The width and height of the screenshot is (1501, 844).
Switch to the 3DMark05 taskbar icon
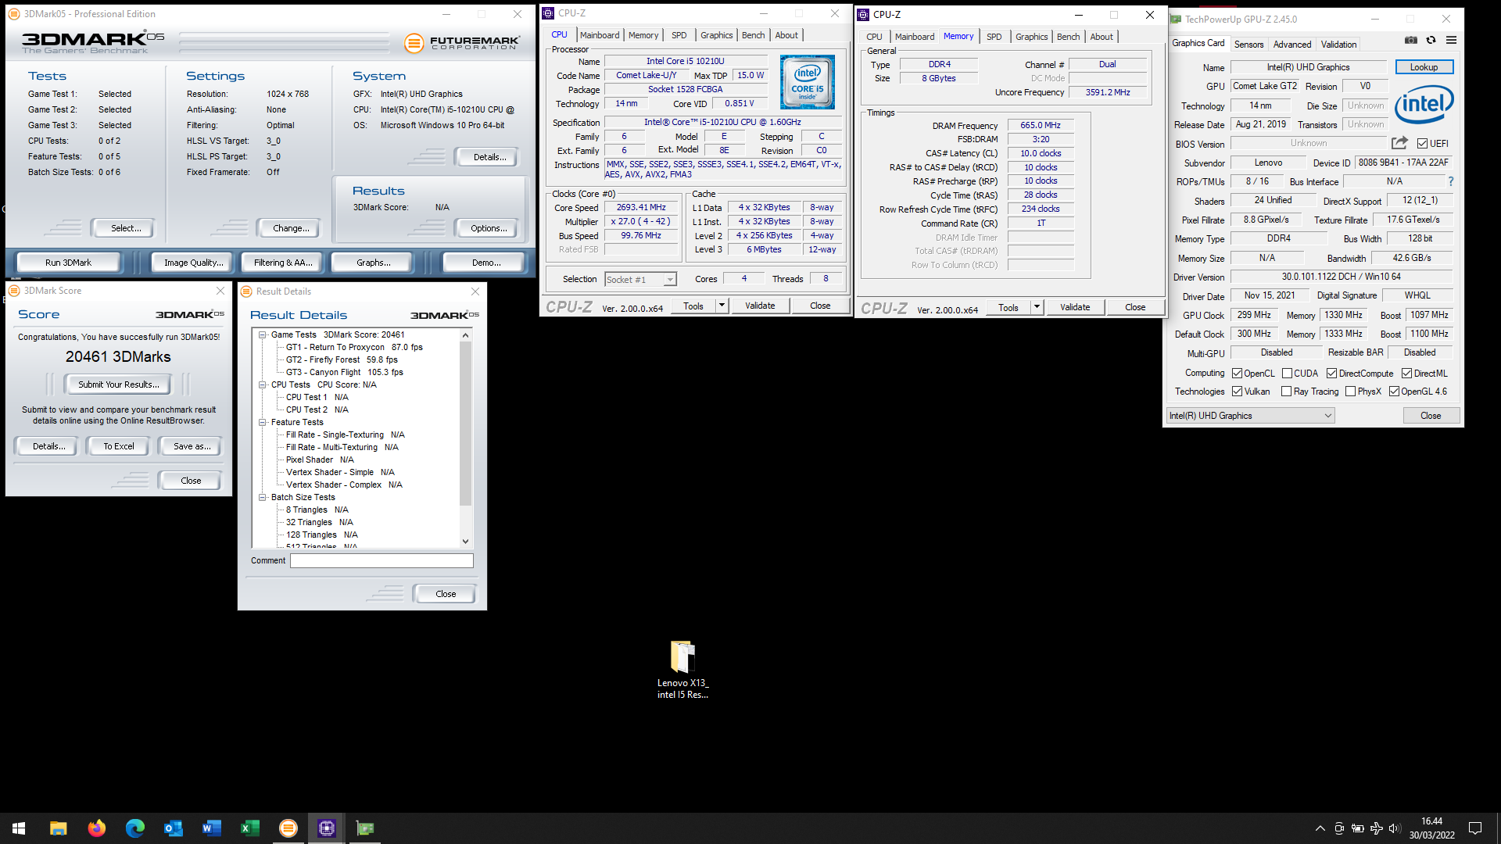(288, 828)
